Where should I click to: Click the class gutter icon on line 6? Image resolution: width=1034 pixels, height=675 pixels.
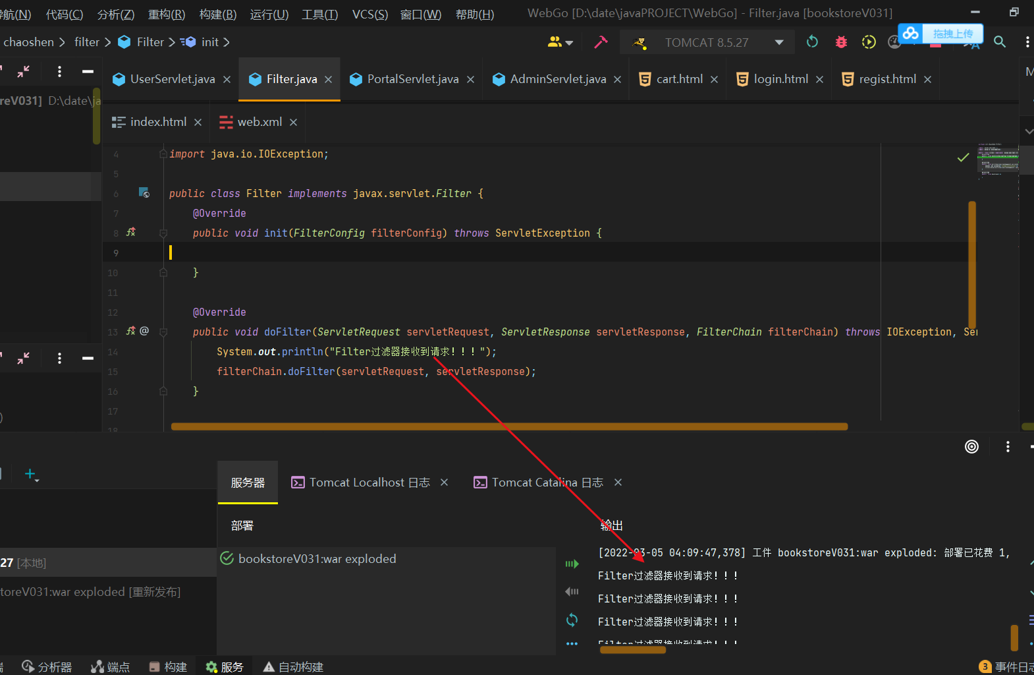coord(144,192)
